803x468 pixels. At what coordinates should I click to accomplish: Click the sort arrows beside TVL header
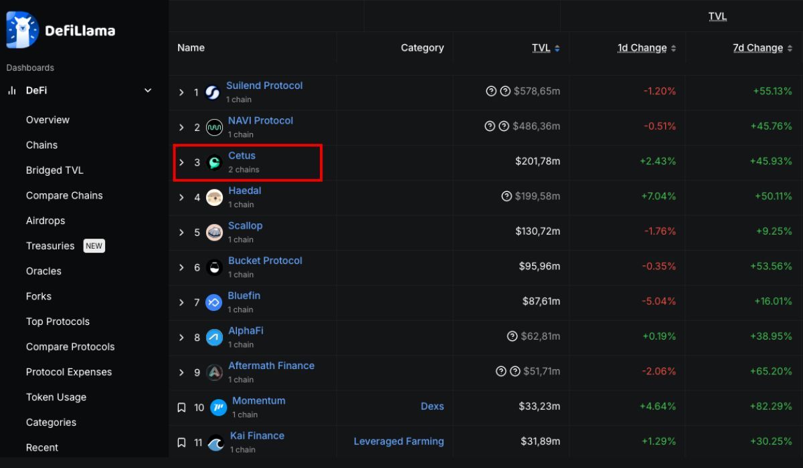pyautogui.click(x=557, y=48)
